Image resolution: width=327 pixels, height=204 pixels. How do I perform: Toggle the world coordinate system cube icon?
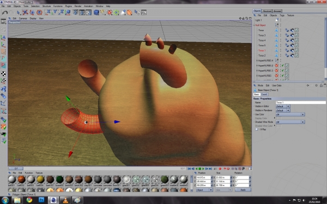tap(68, 13)
